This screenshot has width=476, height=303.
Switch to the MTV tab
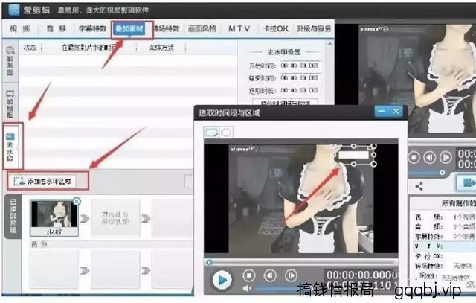[239, 29]
